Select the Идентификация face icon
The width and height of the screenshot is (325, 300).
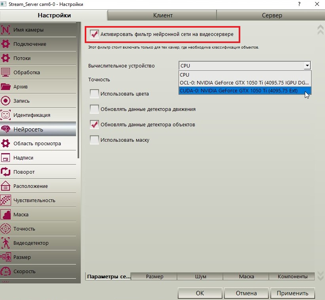[x=6, y=115]
